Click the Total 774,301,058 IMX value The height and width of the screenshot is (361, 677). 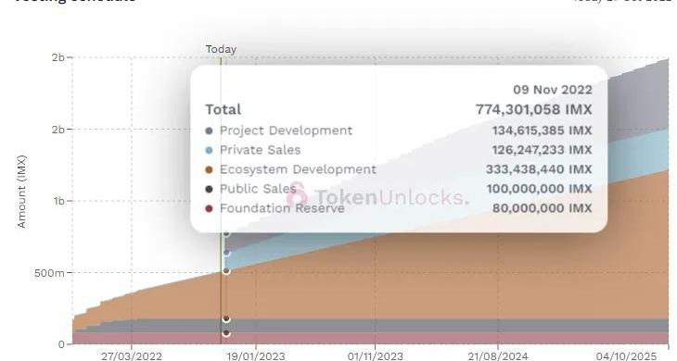pos(533,109)
